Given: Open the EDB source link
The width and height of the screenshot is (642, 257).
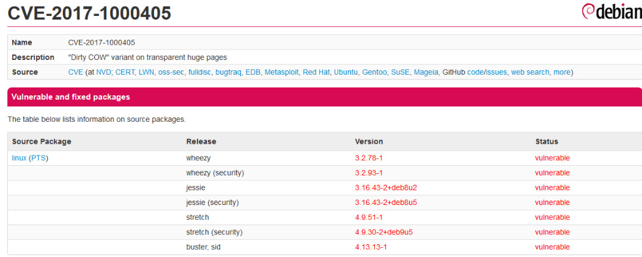Looking at the screenshot, I should (x=253, y=72).
